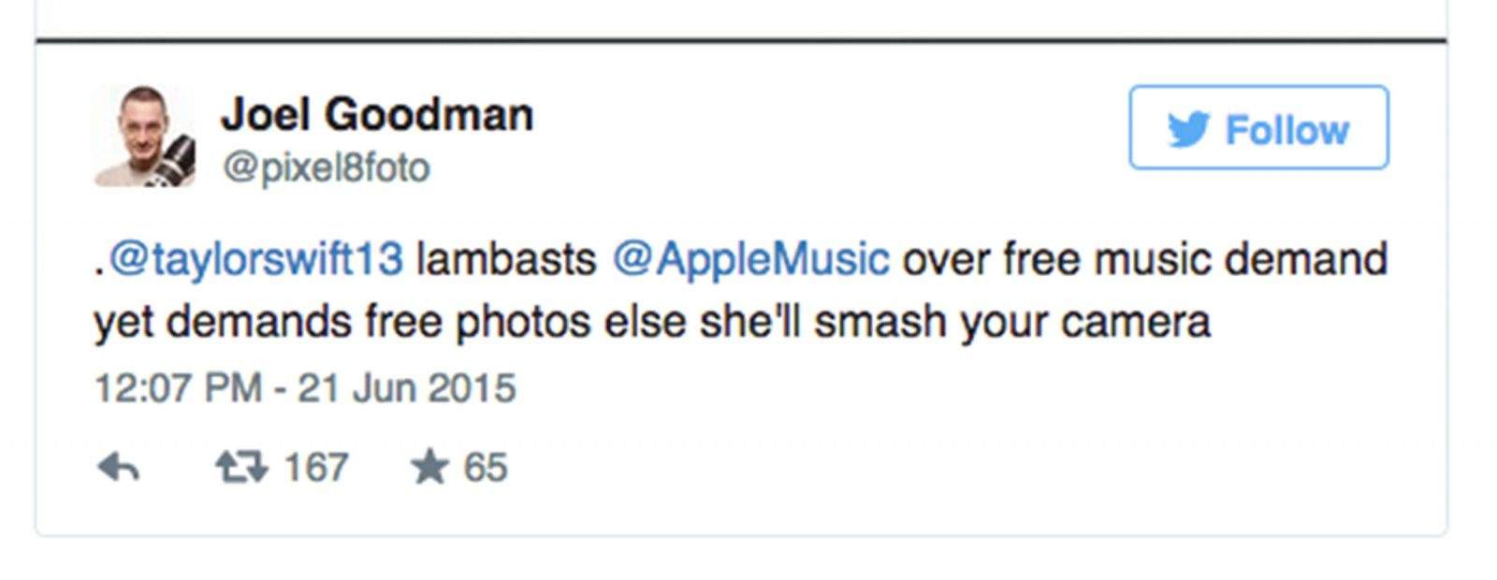Retweet this tweet using the retweet icon
Image resolution: width=1497 pixels, height=580 pixels.
[241, 467]
